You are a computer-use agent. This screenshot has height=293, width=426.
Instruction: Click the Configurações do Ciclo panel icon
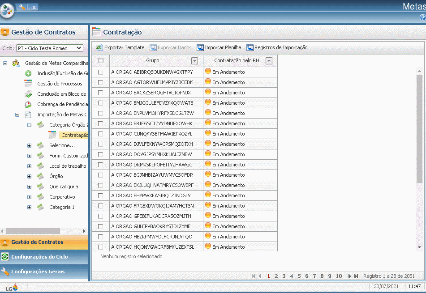point(5,257)
